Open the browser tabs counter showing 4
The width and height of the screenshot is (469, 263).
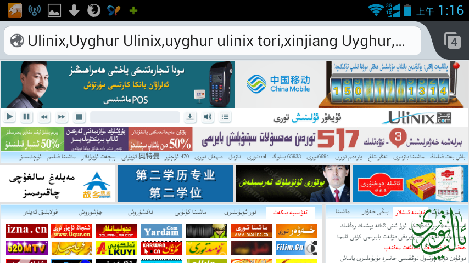click(453, 41)
